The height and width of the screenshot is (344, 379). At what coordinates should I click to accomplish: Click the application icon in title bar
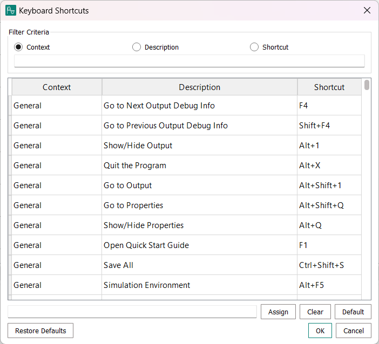tap(11, 11)
